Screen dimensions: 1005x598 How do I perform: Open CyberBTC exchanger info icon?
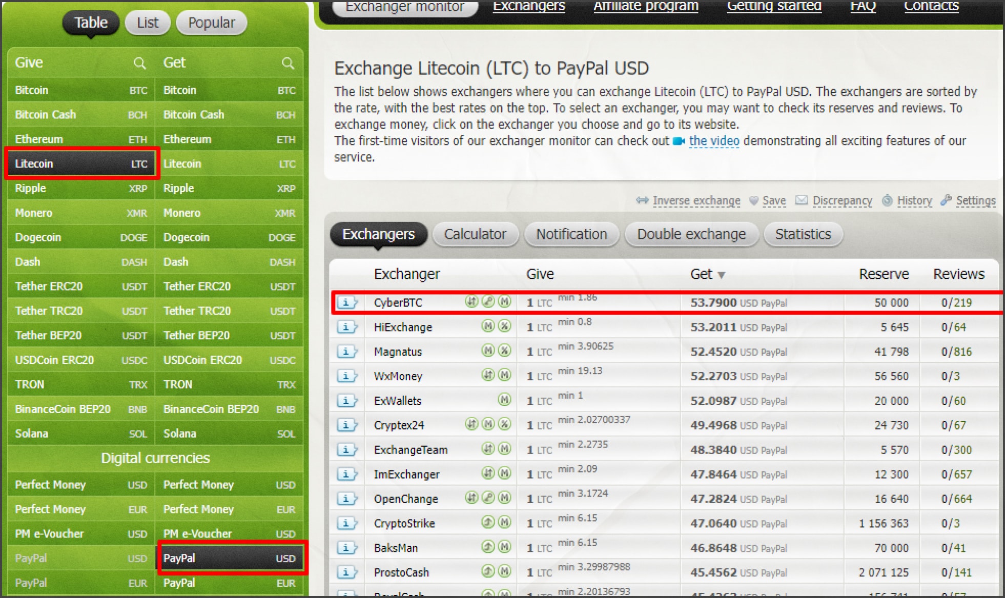[347, 302]
